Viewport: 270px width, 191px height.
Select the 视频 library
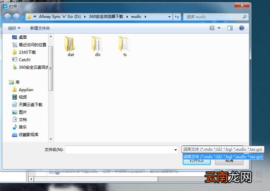click(20, 97)
